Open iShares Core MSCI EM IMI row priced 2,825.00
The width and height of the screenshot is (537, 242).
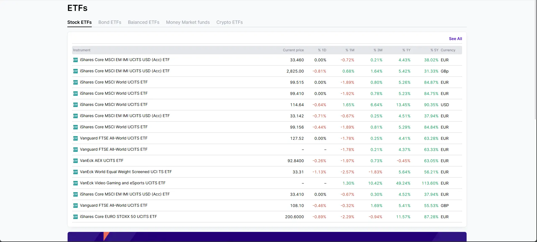click(x=125, y=71)
